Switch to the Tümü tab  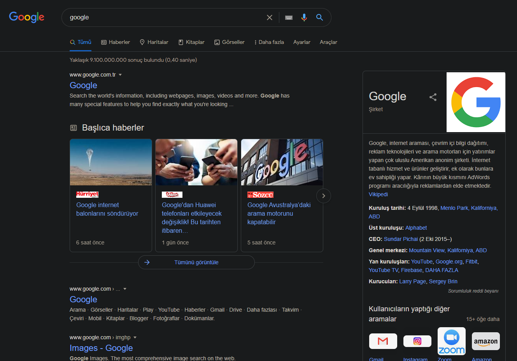tap(81, 42)
